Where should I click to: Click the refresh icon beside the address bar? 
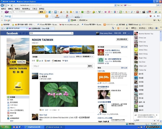coord(118,5)
